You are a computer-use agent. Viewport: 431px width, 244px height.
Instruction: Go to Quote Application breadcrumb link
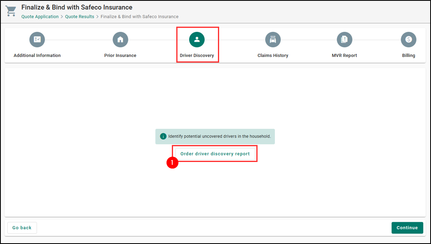coord(40,17)
